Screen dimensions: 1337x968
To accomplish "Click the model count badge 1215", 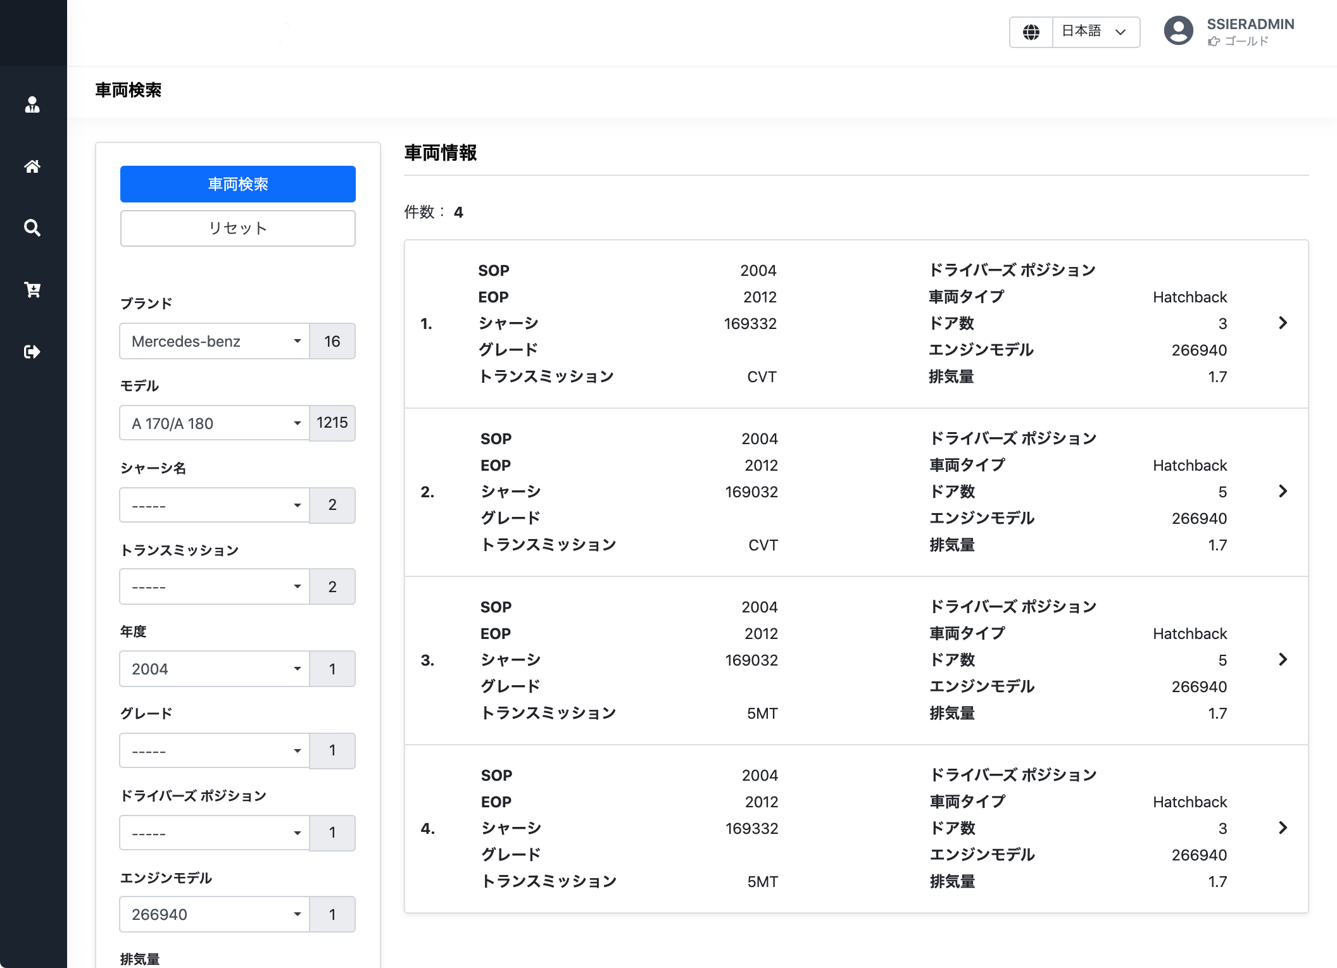I will 332,423.
